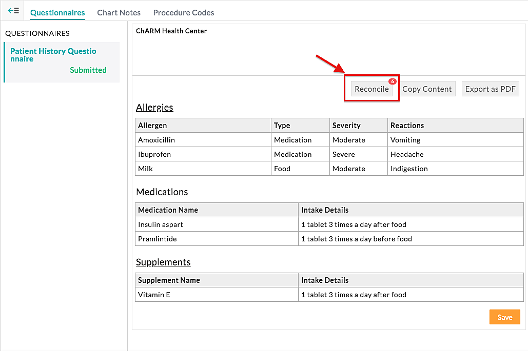Save the questionnaire with the orange button

tap(504, 317)
